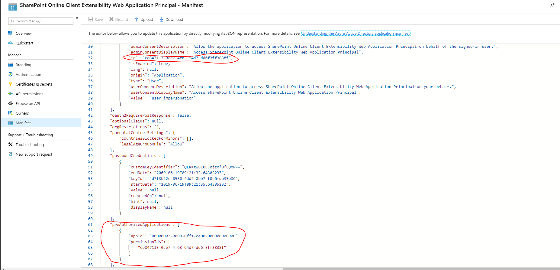Open Understanding the Azure AD application manifest link
The height and width of the screenshot is (270, 560).
tap(356, 33)
